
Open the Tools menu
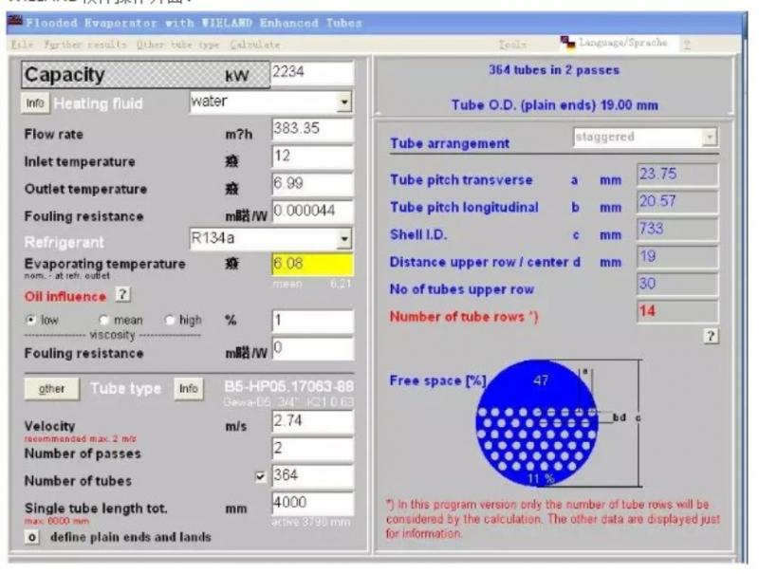click(512, 45)
